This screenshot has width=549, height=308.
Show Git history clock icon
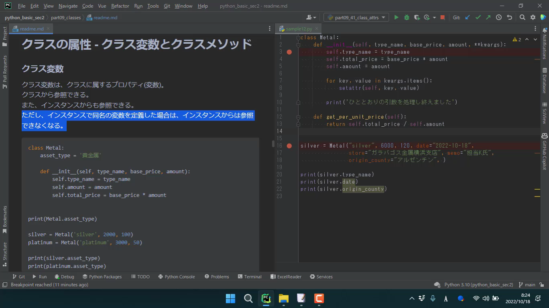tap(499, 18)
